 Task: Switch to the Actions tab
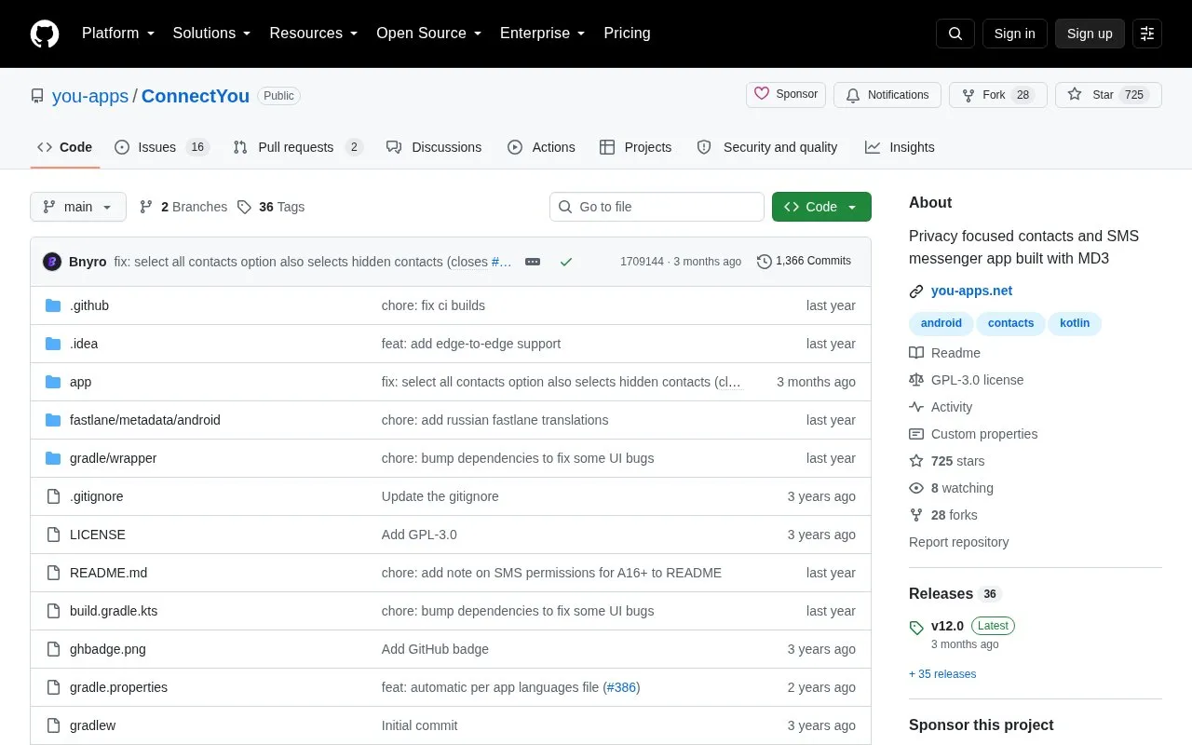pos(541,147)
